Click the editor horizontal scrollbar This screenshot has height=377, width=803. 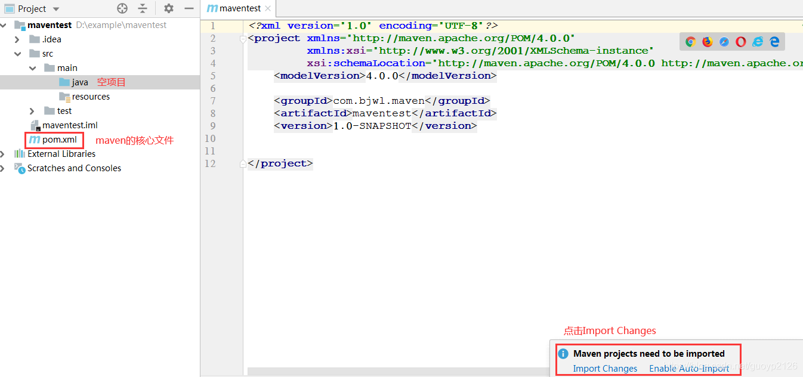point(399,372)
